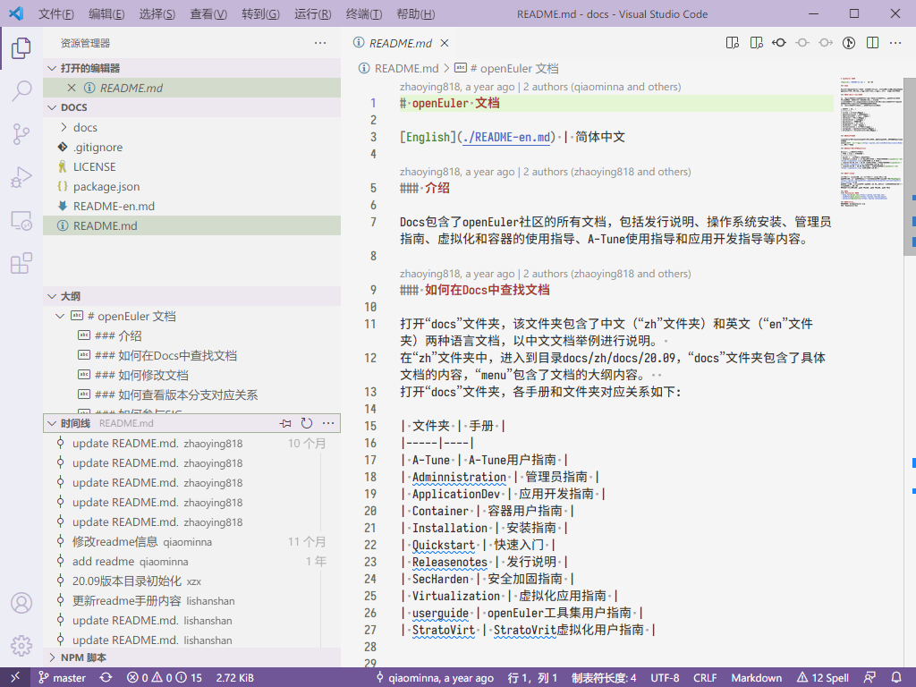Open the 运行(R) menu

click(312, 14)
